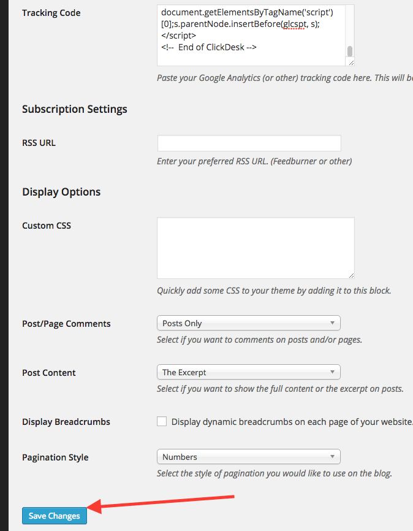413x531 pixels.
Task: Click the 'Tracking Code' label
Action: 51,13
